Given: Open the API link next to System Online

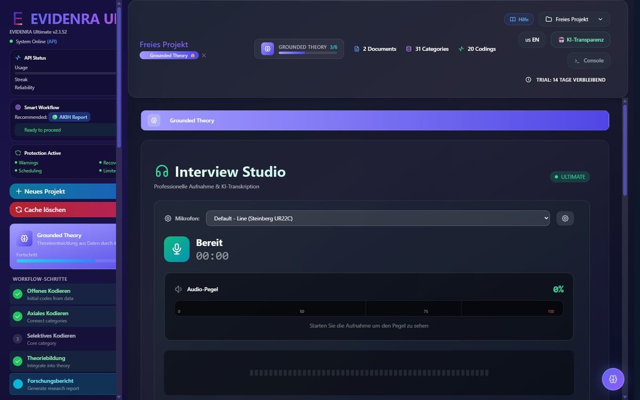Looking at the screenshot, I should 52,41.
